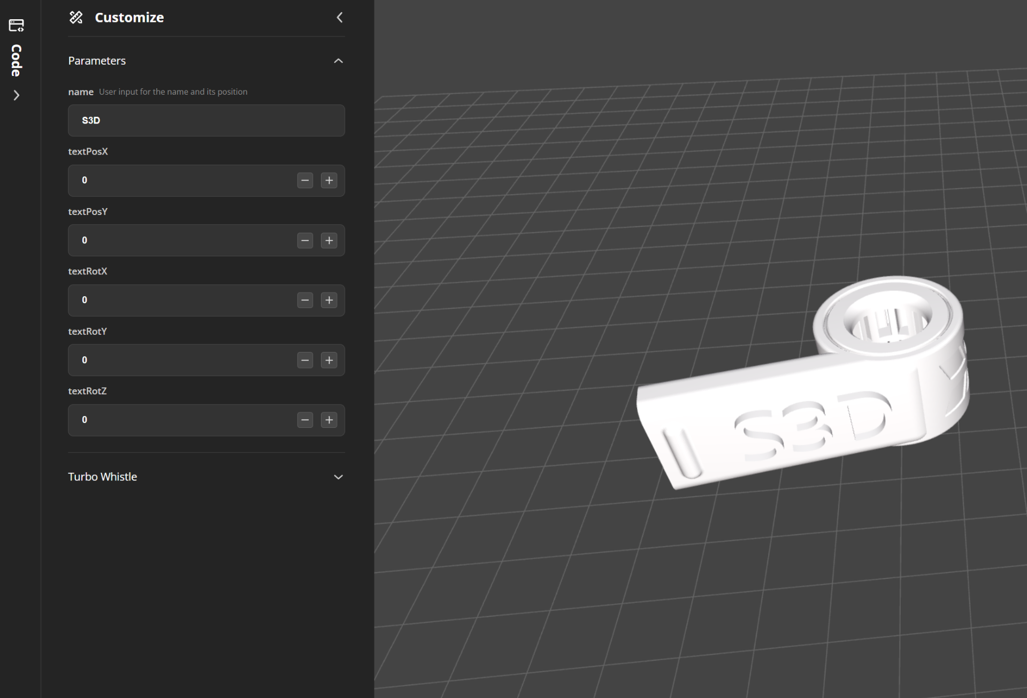The image size is (1027, 698).
Task: Select the Code vertical tab label
Action: coord(17,60)
